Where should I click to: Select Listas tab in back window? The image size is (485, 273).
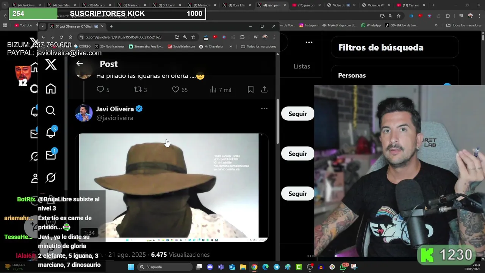coord(302,66)
